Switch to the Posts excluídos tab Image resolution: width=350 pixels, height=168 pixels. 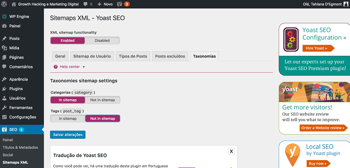point(170,56)
